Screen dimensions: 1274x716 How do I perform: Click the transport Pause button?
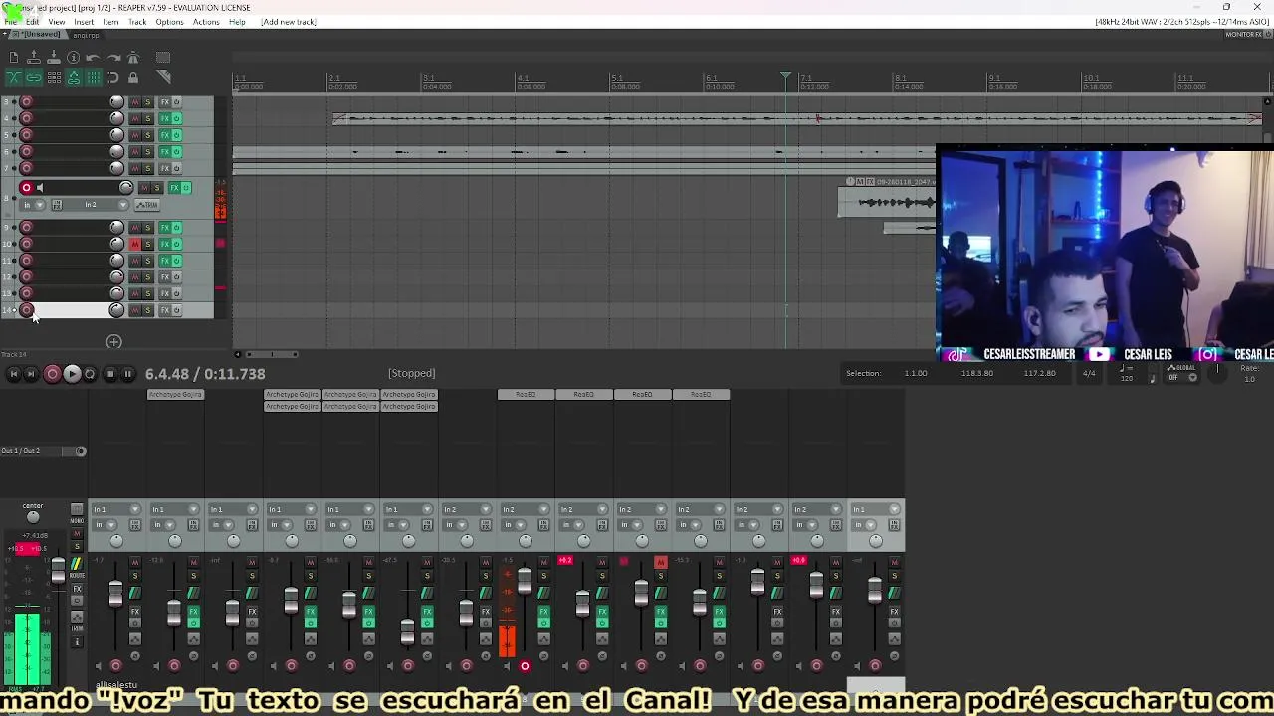coord(127,374)
